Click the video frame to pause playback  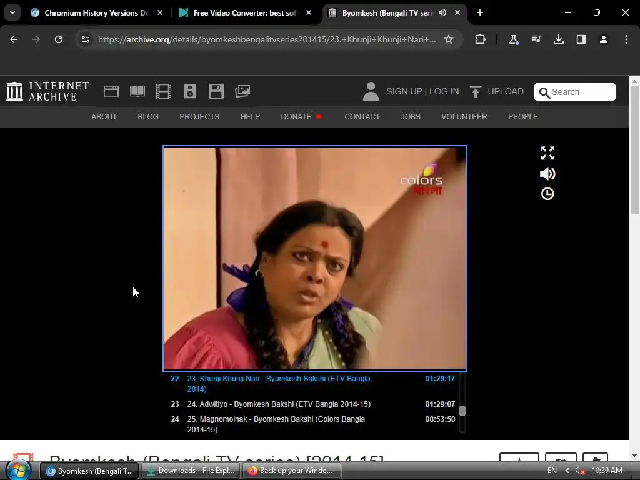click(315, 258)
